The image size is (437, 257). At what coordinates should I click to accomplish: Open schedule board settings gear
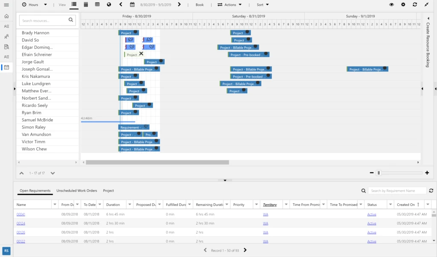(403, 5)
